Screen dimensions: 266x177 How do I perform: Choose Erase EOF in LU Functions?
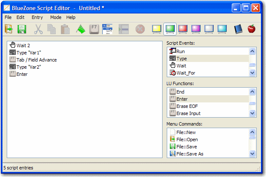186,106
